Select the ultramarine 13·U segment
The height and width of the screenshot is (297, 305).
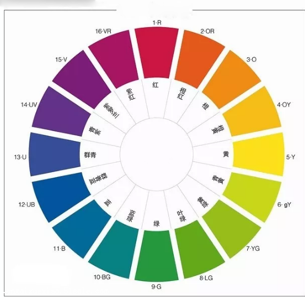(x=54, y=154)
